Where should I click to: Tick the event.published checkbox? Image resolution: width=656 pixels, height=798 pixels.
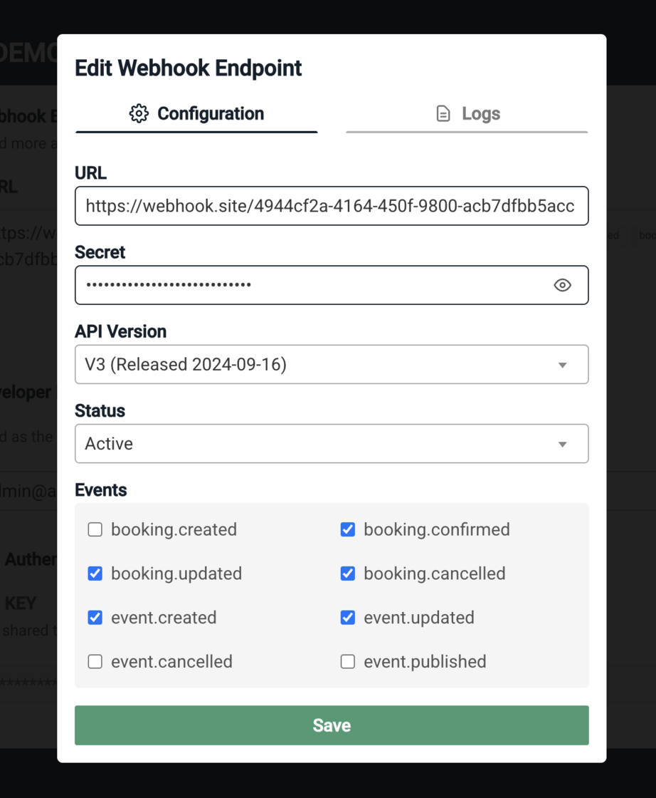(348, 662)
